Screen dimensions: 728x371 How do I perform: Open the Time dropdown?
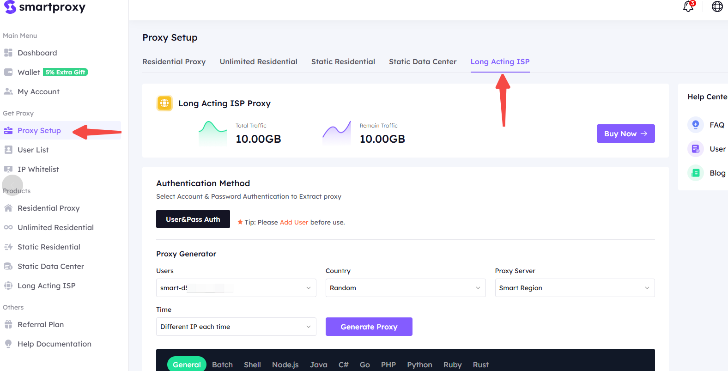click(x=236, y=327)
